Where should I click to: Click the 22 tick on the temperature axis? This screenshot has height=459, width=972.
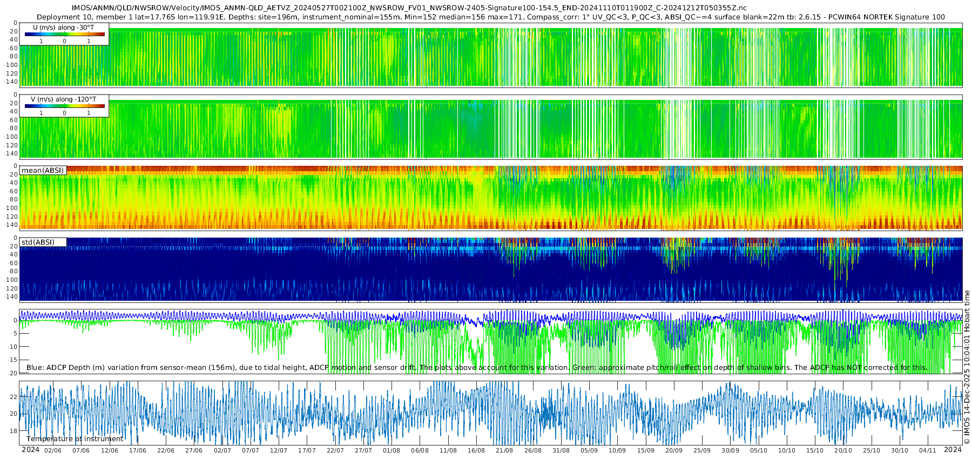tap(14, 397)
